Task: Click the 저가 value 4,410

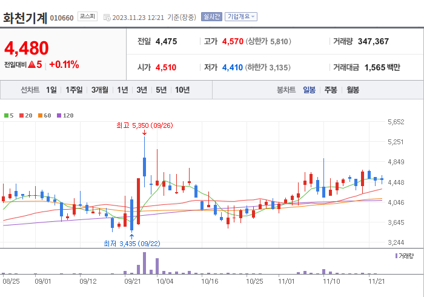Action: coord(232,67)
